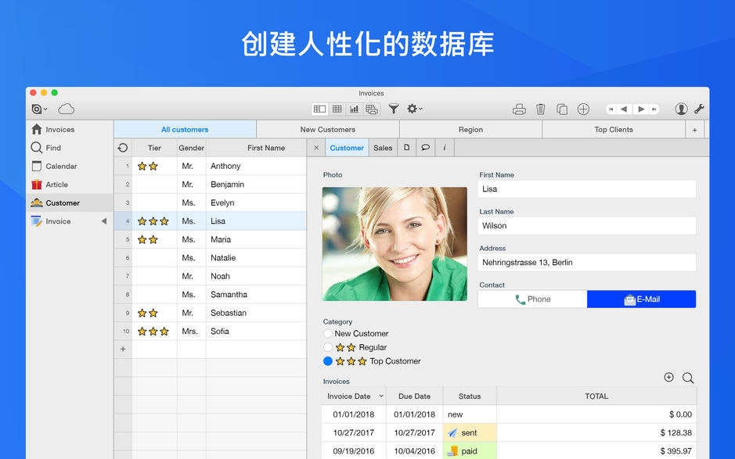Add a new record with the plus icon

point(583,109)
